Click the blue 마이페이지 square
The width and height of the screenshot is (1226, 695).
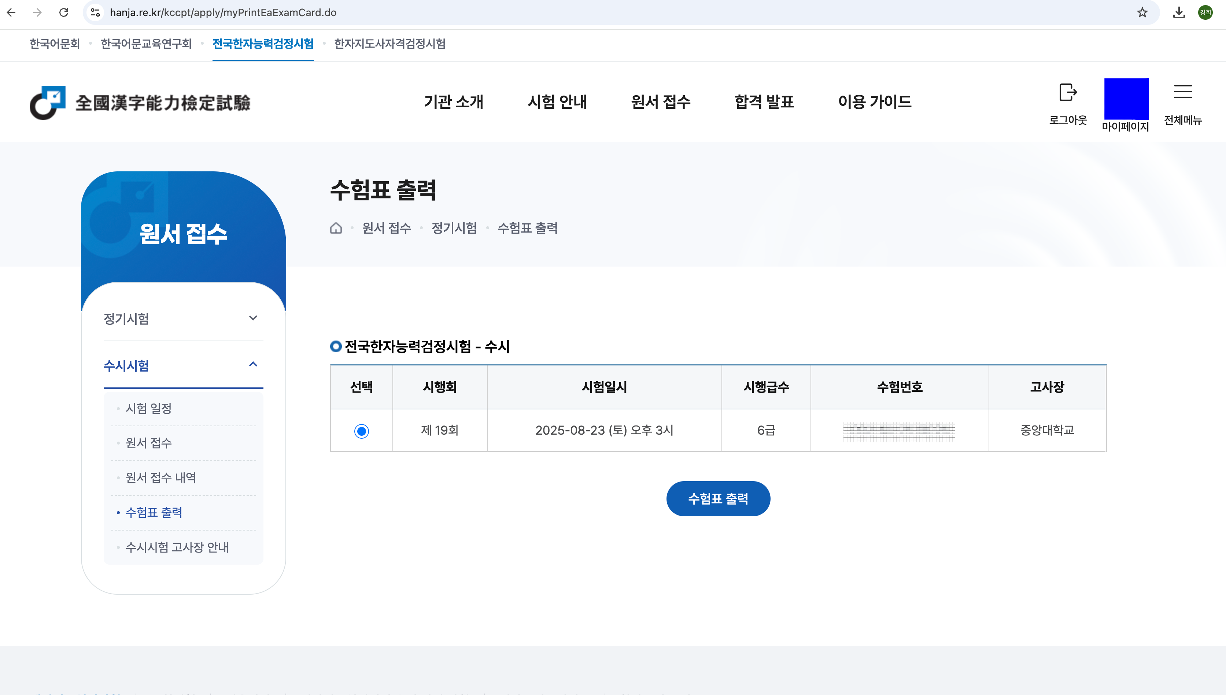point(1126,99)
